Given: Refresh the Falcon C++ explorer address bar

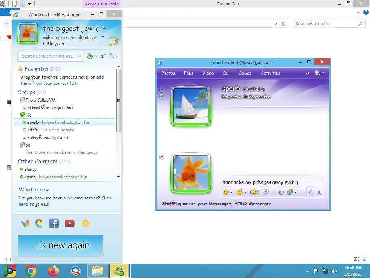Looking at the screenshot, I should point(284,24).
